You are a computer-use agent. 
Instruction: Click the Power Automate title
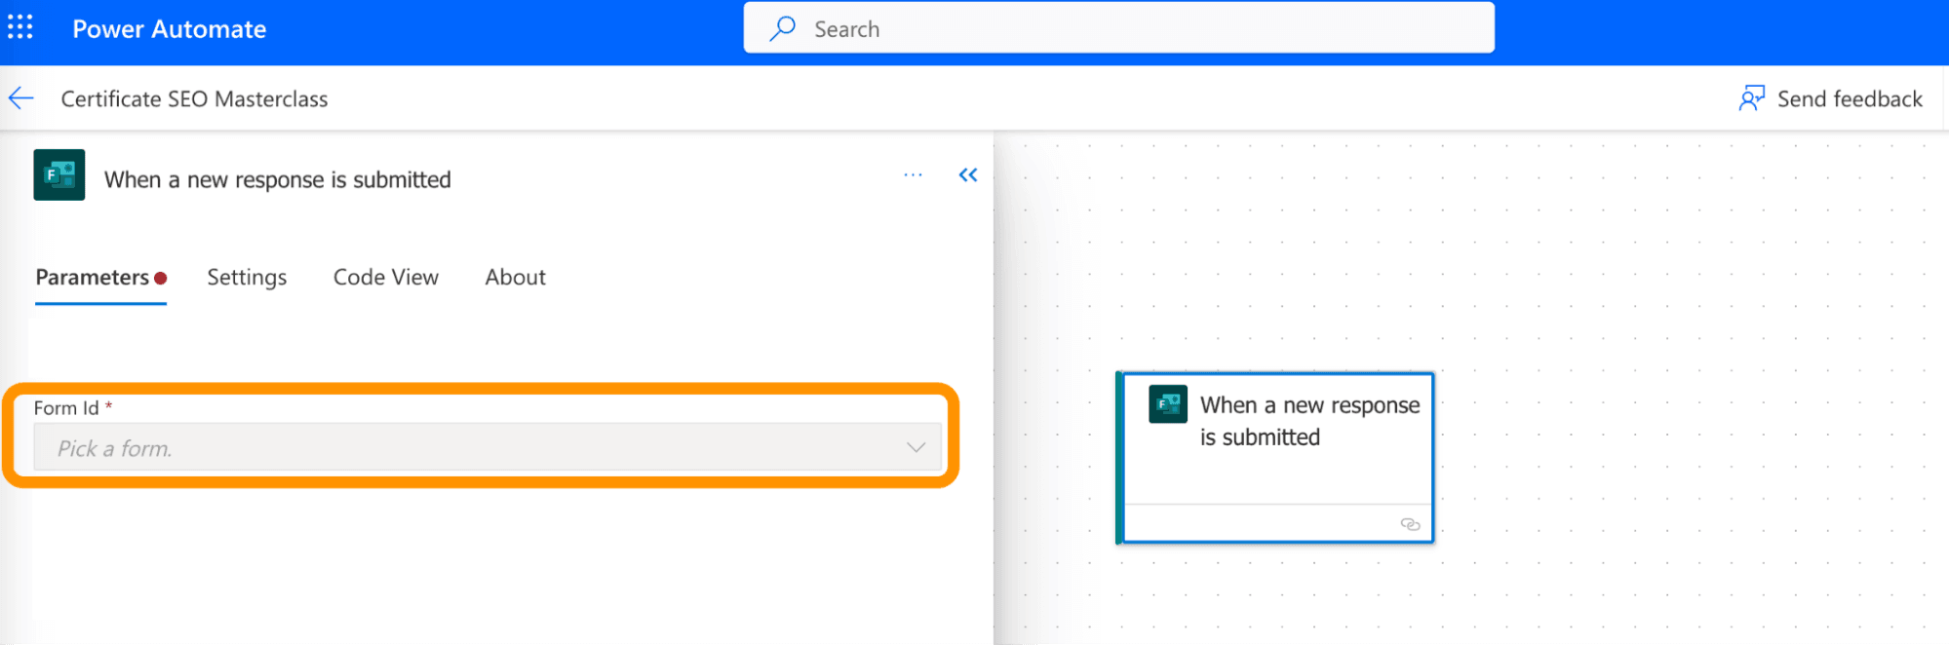169,29
